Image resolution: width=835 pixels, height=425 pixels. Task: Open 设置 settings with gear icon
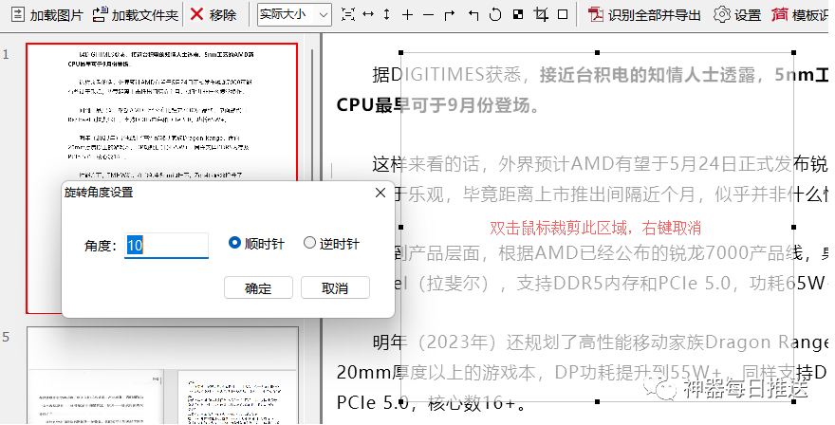click(737, 15)
